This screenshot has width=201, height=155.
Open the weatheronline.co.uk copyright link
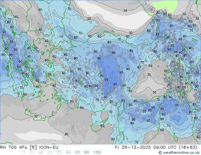click(x=179, y=152)
